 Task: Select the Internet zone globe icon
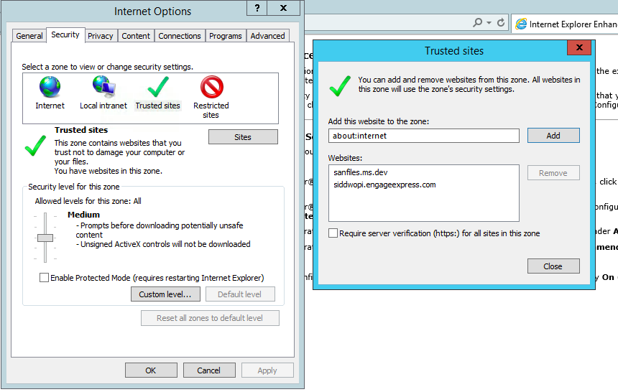point(50,87)
